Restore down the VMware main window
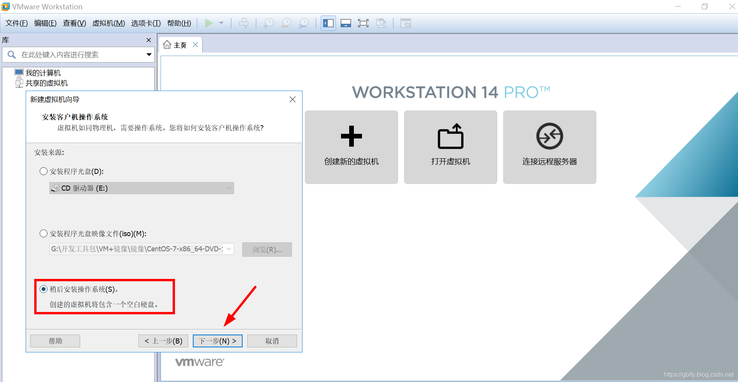This screenshot has height=382, width=738. [x=705, y=7]
